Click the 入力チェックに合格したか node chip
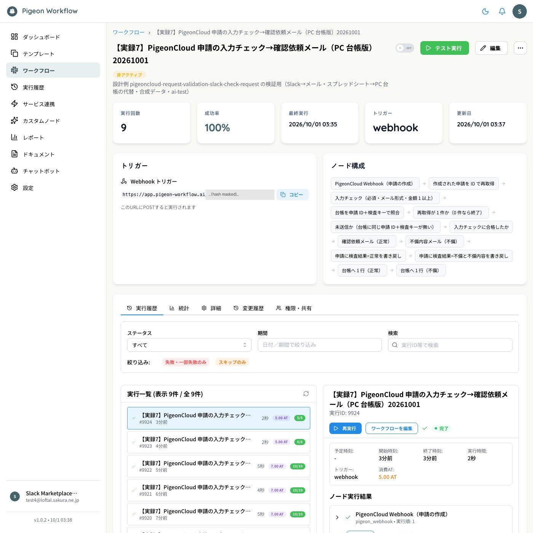Image resolution: width=533 pixels, height=533 pixels. tap(481, 227)
